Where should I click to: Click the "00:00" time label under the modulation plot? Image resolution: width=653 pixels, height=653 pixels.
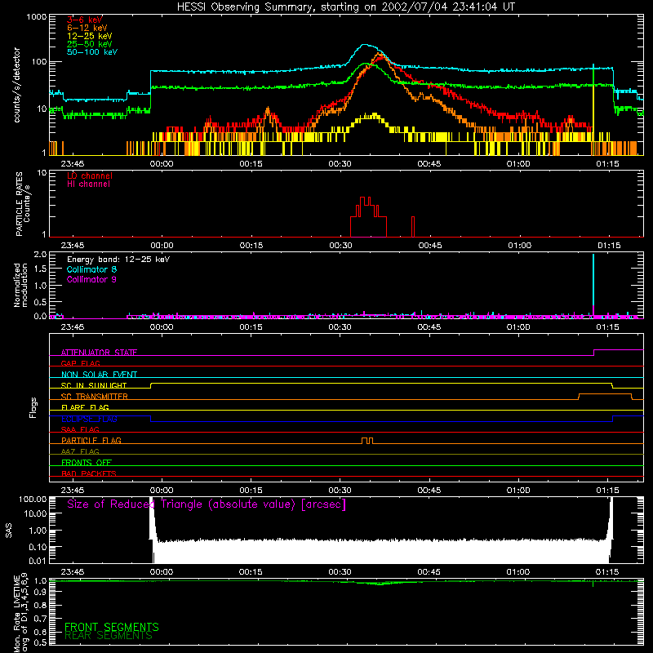click(162, 327)
